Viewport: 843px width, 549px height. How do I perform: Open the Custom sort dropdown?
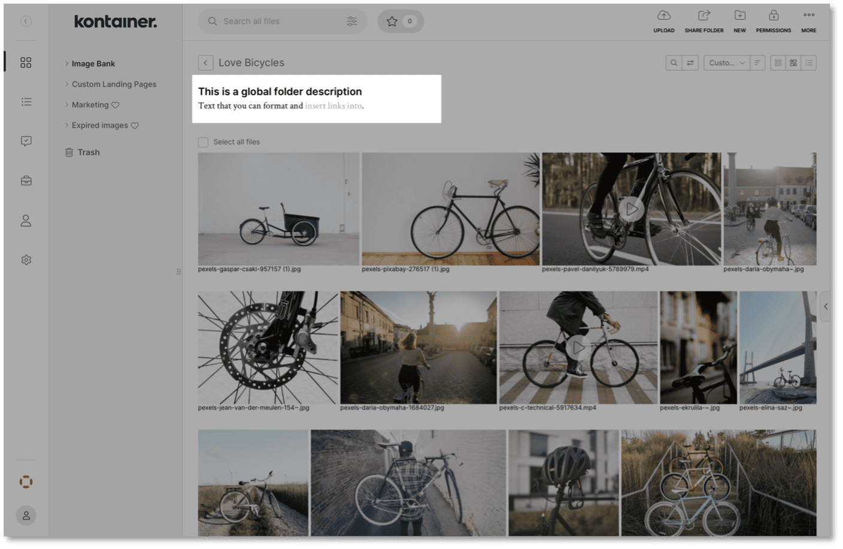coord(726,63)
